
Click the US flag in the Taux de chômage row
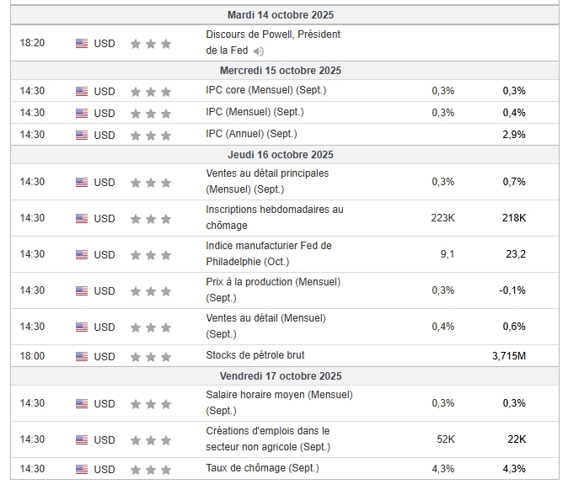coord(82,469)
